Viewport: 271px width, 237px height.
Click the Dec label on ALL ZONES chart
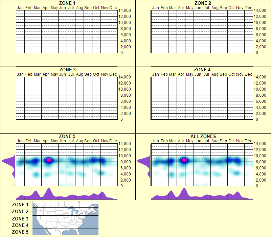[248, 141]
